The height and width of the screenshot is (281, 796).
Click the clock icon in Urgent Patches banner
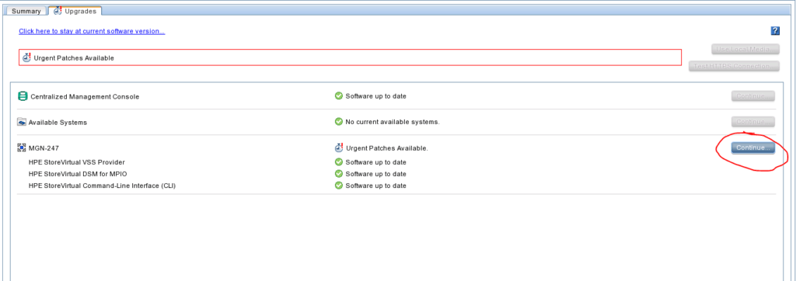coord(27,57)
